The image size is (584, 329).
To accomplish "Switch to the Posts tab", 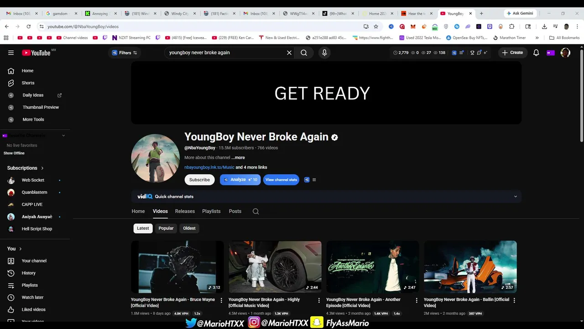I will 235,211.
